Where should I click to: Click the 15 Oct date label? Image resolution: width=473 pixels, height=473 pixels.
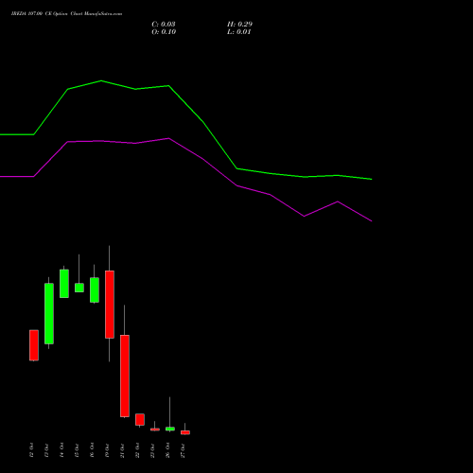77,450
